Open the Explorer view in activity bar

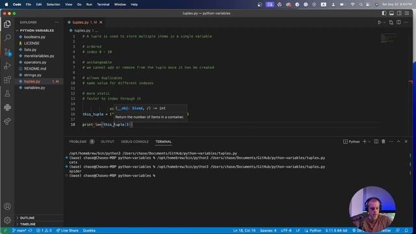pos(7,24)
